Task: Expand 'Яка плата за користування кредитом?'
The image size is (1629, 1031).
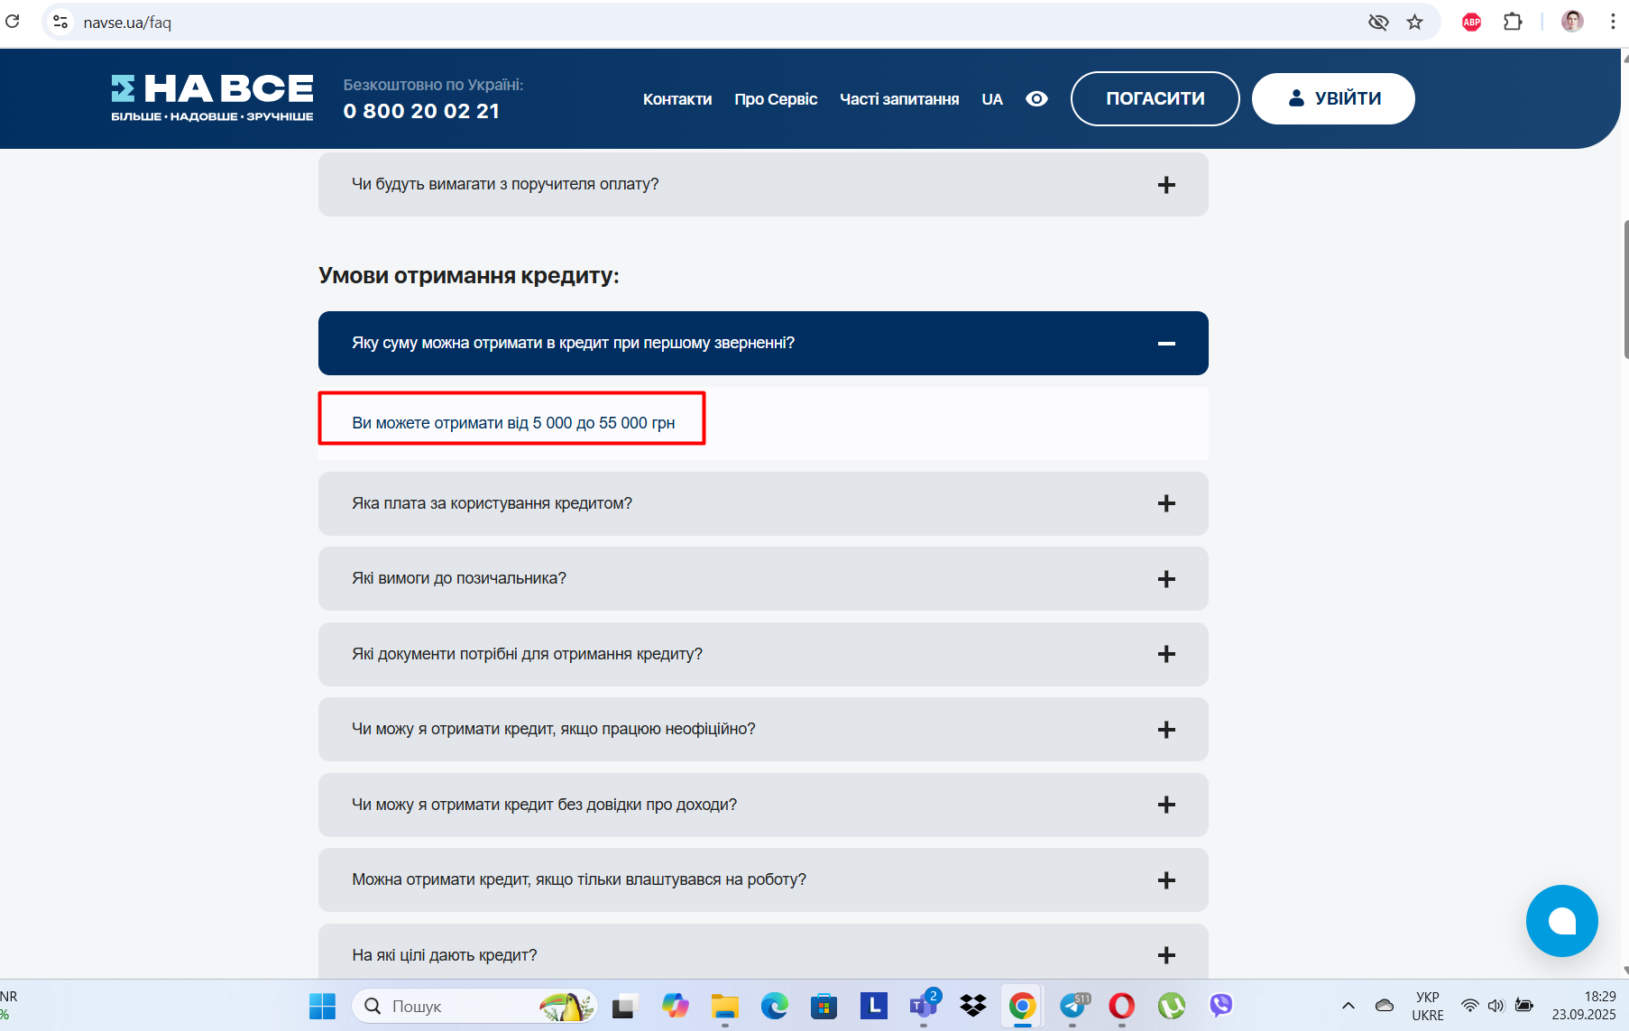Action: coord(763,503)
